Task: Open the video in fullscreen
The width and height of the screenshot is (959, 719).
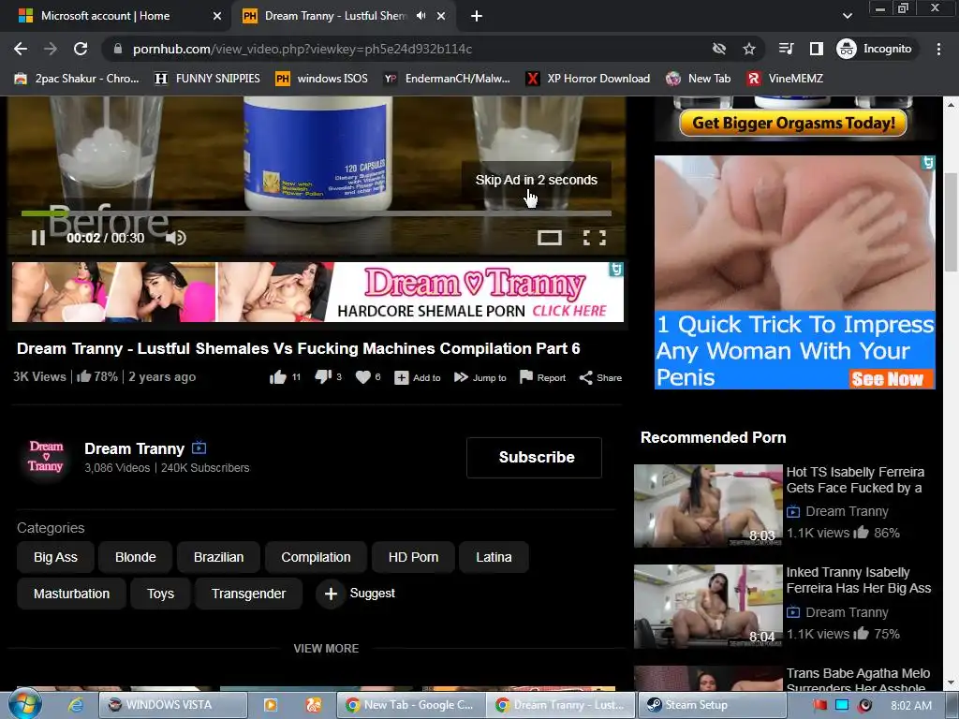Action: 595,238
